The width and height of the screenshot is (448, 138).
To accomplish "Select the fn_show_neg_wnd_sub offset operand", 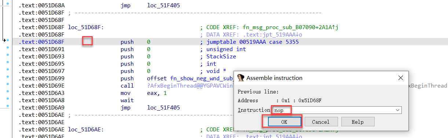I will coord(190,78).
